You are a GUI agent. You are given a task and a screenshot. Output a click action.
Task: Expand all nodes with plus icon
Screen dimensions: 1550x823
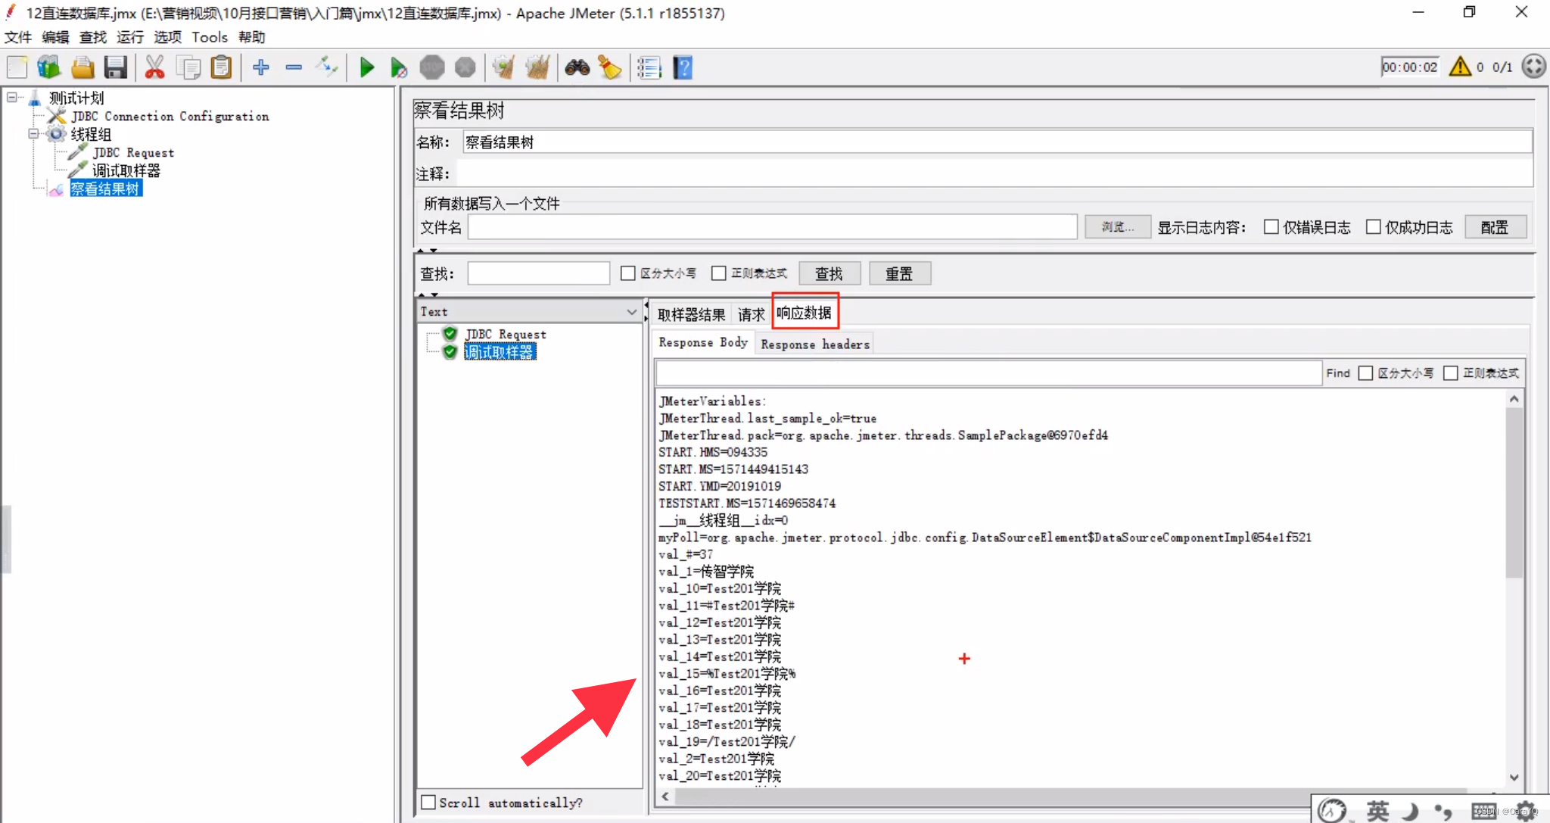click(x=261, y=67)
